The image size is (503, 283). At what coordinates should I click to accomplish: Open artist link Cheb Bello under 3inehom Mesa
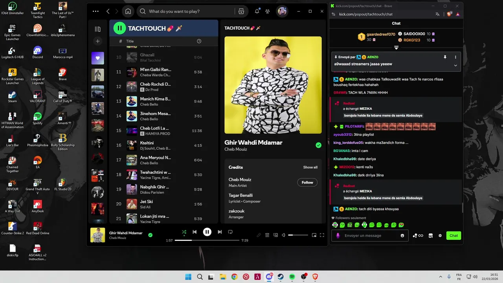[149, 119]
